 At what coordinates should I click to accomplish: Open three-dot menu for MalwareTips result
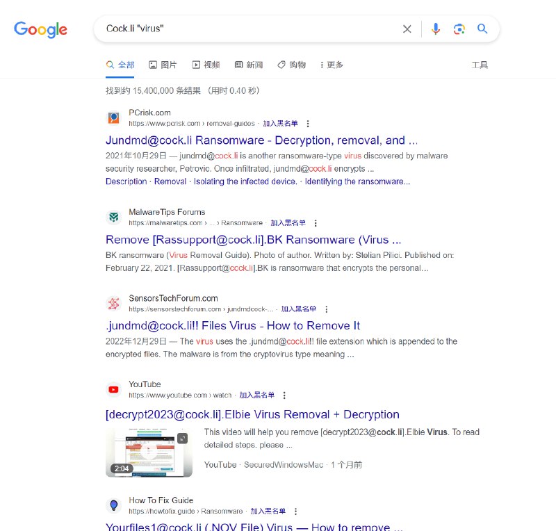tap(316, 223)
